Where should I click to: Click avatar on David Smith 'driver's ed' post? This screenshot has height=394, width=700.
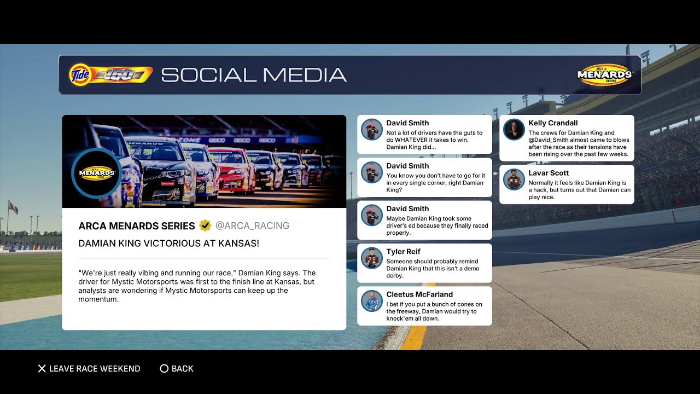pos(372,215)
